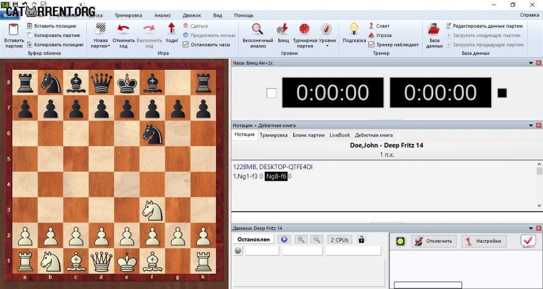Click the Подсказка light bulb hint
This screenshot has height=289, width=543.
(354, 29)
